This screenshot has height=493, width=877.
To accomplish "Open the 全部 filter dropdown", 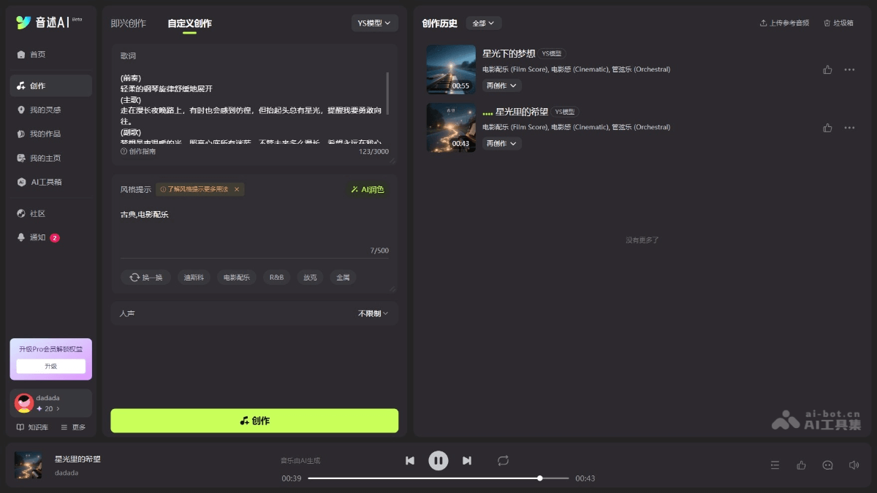I will pyautogui.click(x=484, y=23).
